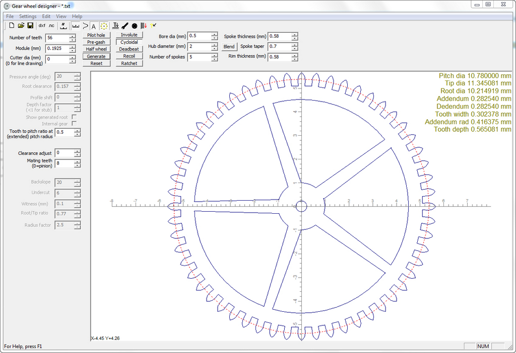
Task: Click the context help question-mark icon
Action: pyautogui.click(x=153, y=25)
